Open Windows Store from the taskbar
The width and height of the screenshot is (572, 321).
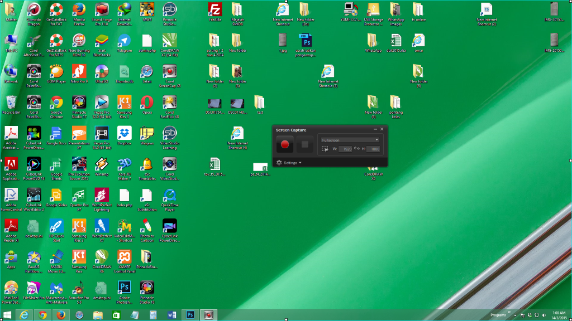(116, 315)
